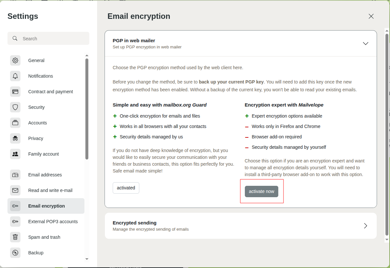
Task: Open Email addresses settings
Action: coord(45,175)
